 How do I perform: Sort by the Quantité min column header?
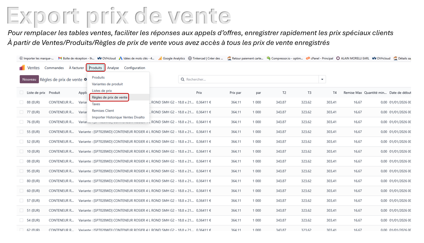coord(375,93)
